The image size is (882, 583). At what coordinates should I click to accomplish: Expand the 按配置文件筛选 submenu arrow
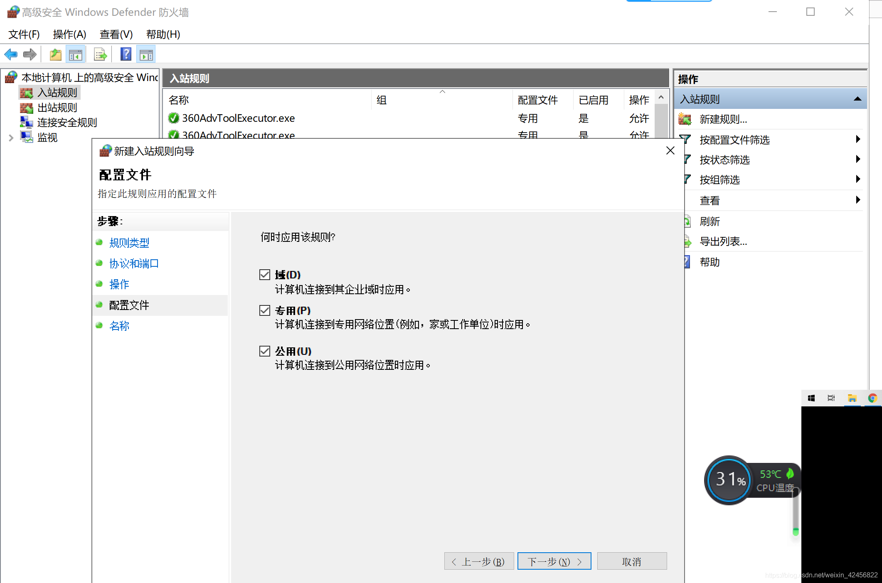[858, 139]
